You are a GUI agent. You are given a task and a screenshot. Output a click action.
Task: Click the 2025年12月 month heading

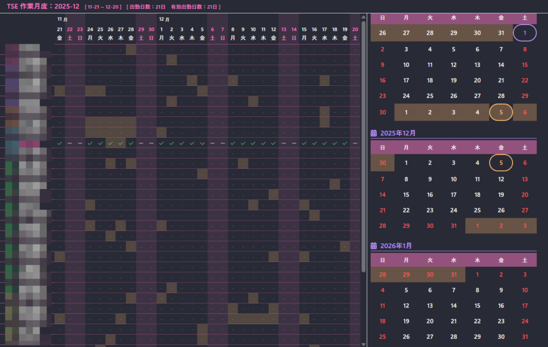click(x=398, y=133)
